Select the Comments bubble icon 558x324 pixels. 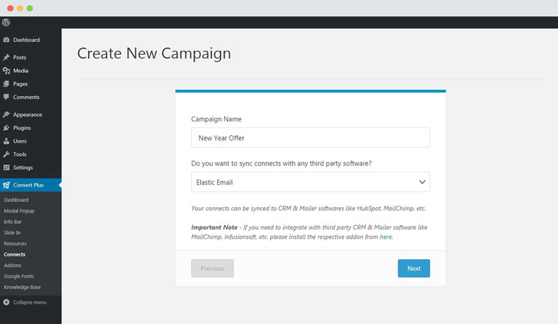(6, 97)
